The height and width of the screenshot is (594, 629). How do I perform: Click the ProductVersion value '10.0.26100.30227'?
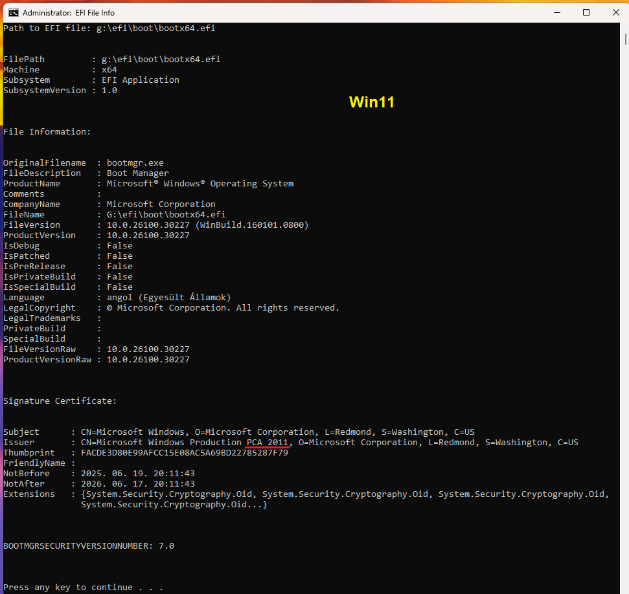148,236
